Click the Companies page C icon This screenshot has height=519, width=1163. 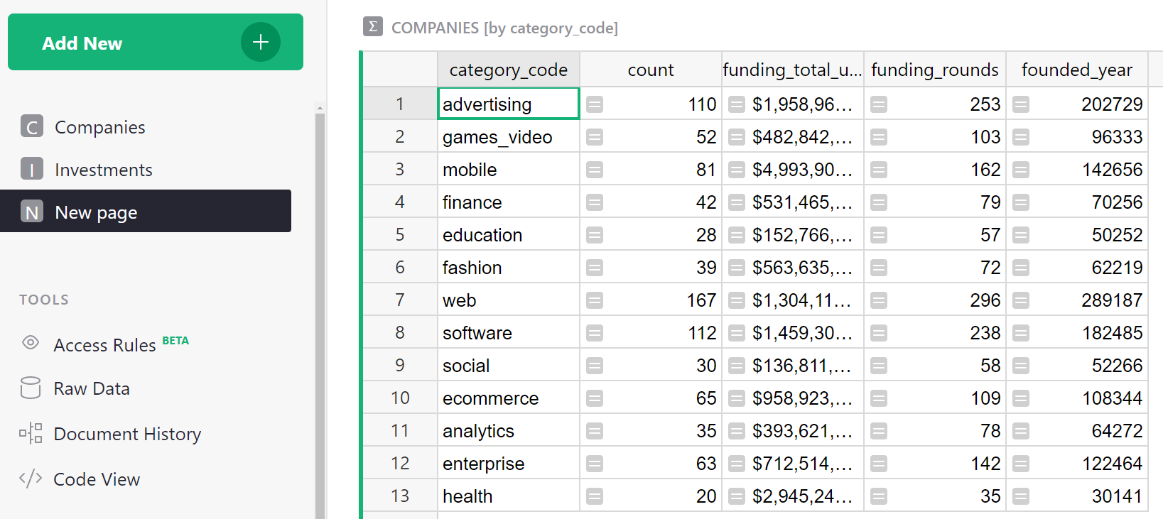coord(32,126)
